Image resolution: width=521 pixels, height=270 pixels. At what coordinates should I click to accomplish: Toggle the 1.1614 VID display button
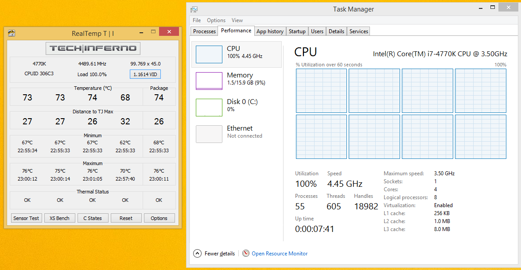(145, 74)
